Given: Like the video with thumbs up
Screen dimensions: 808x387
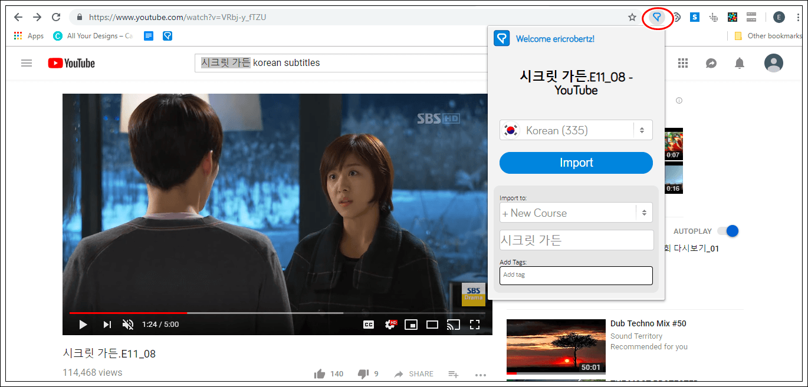Looking at the screenshot, I should [x=320, y=374].
